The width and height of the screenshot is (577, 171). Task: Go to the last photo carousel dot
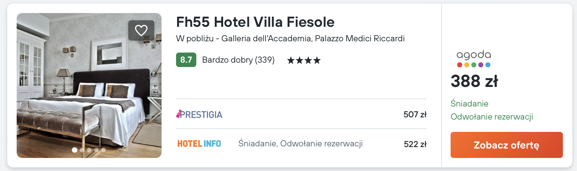point(104,150)
